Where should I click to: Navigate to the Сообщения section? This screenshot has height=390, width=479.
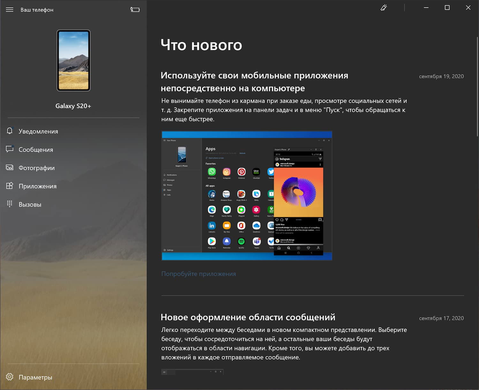36,149
